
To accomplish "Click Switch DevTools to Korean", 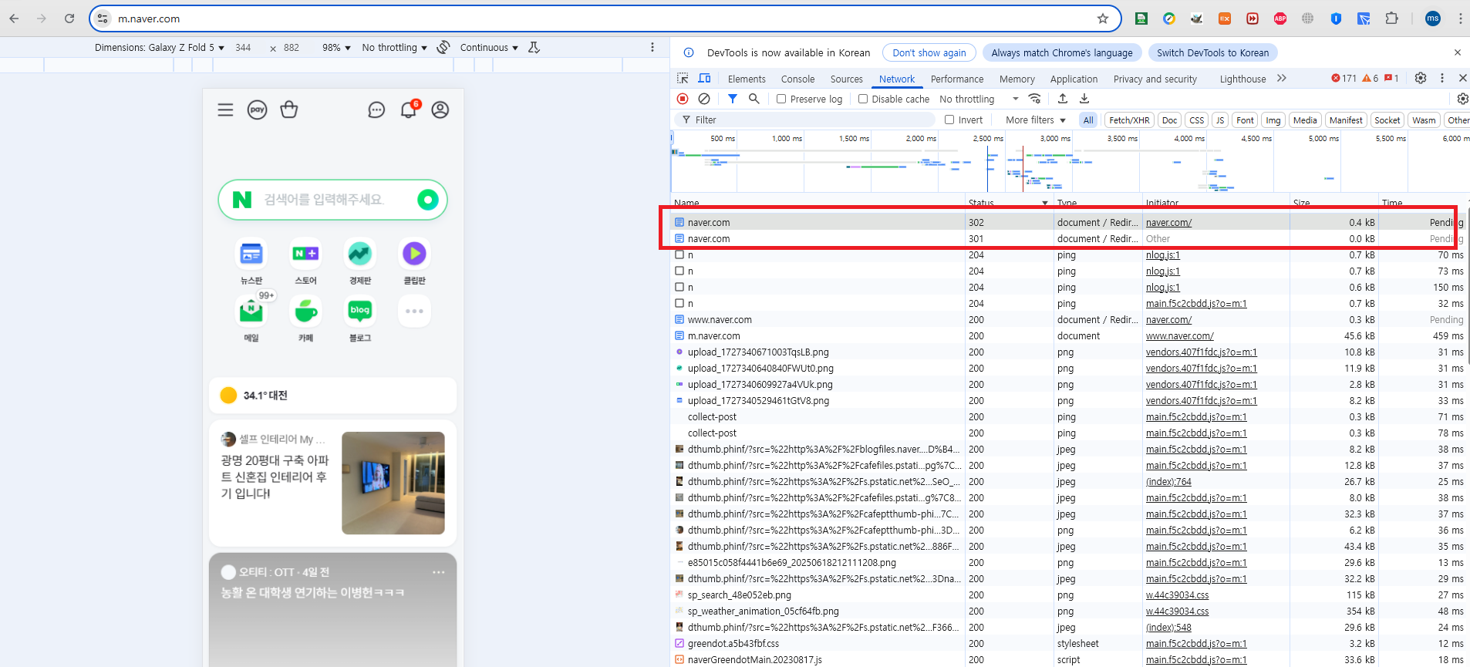I will coord(1212,52).
